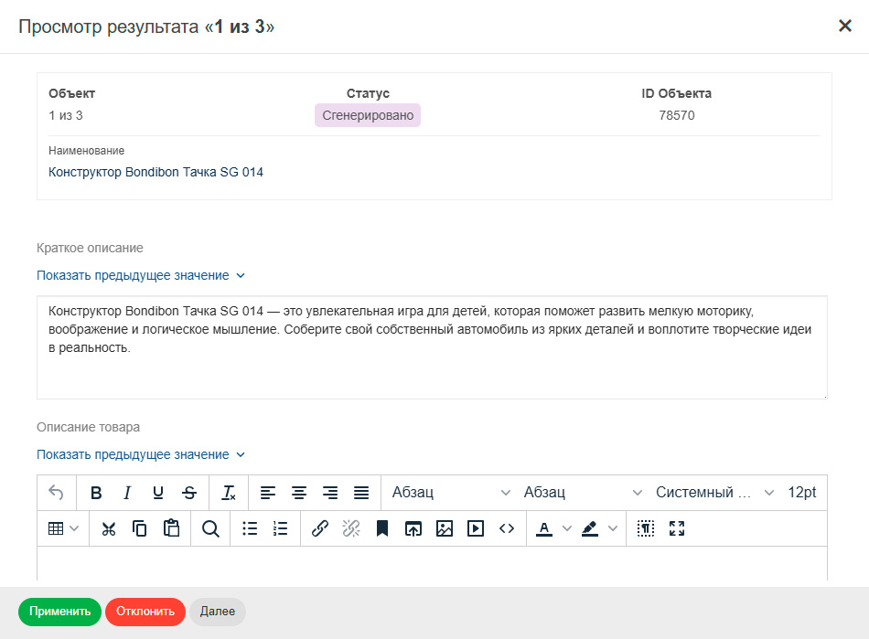This screenshot has height=639, width=869.
Task: Insert a bulleted list
Action: (x=250, y=528)
